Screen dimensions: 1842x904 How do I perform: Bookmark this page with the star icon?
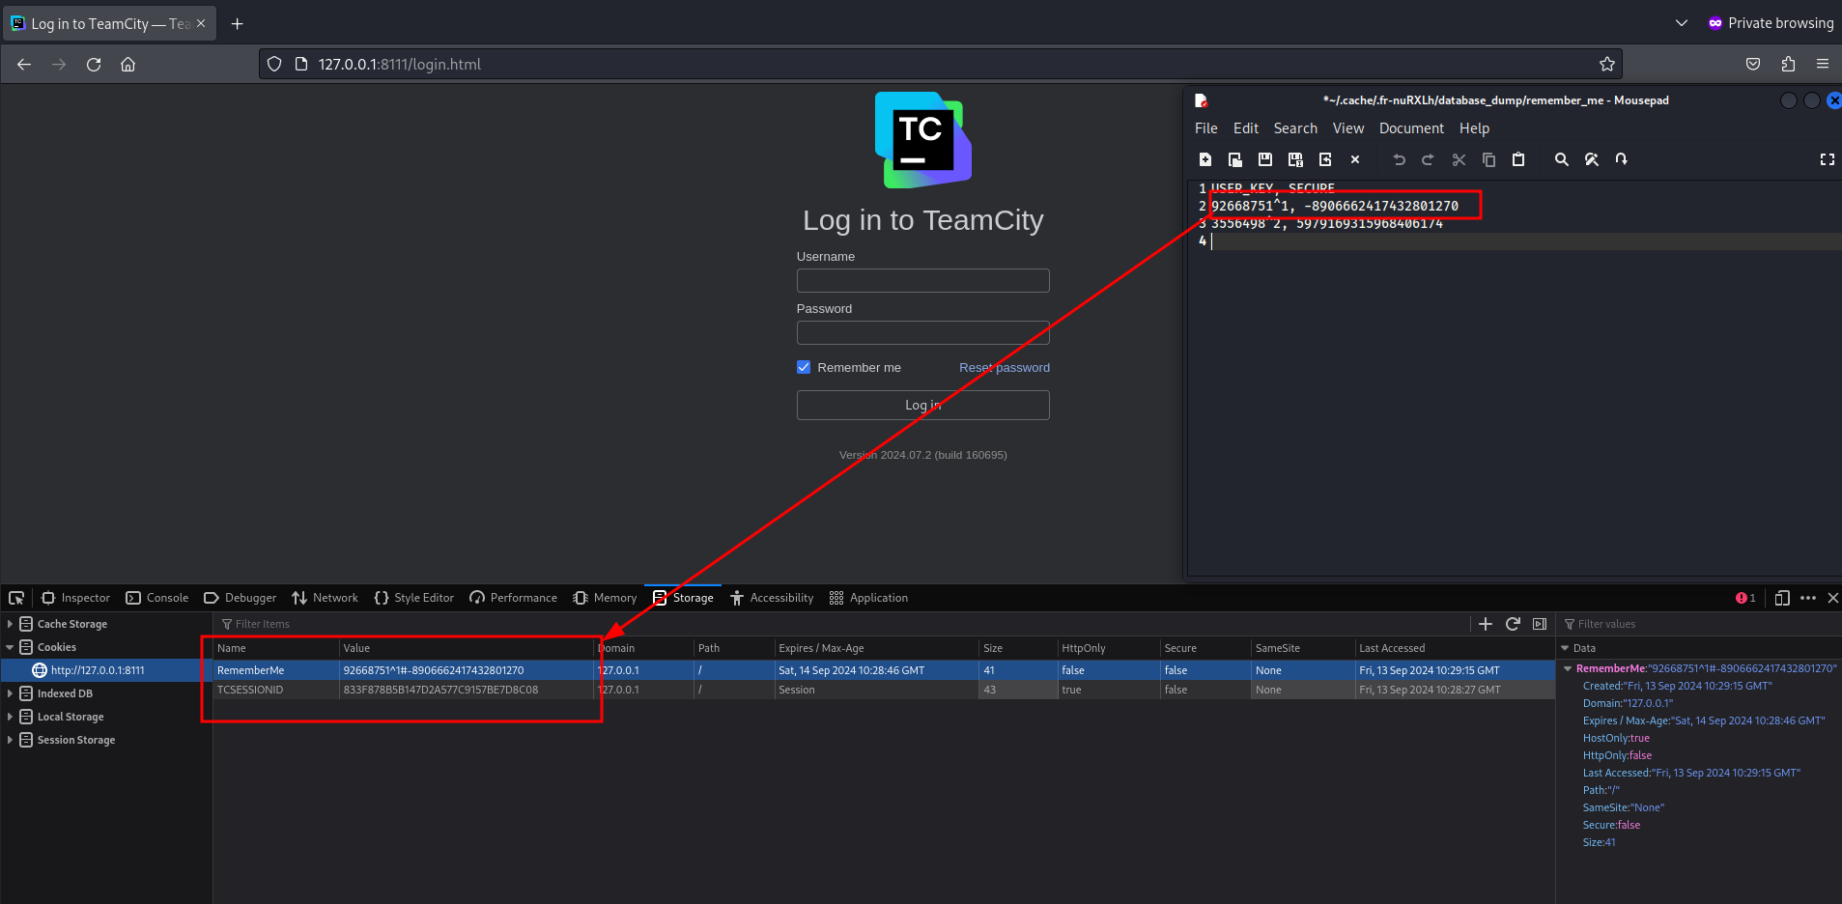pos(1607,65)
